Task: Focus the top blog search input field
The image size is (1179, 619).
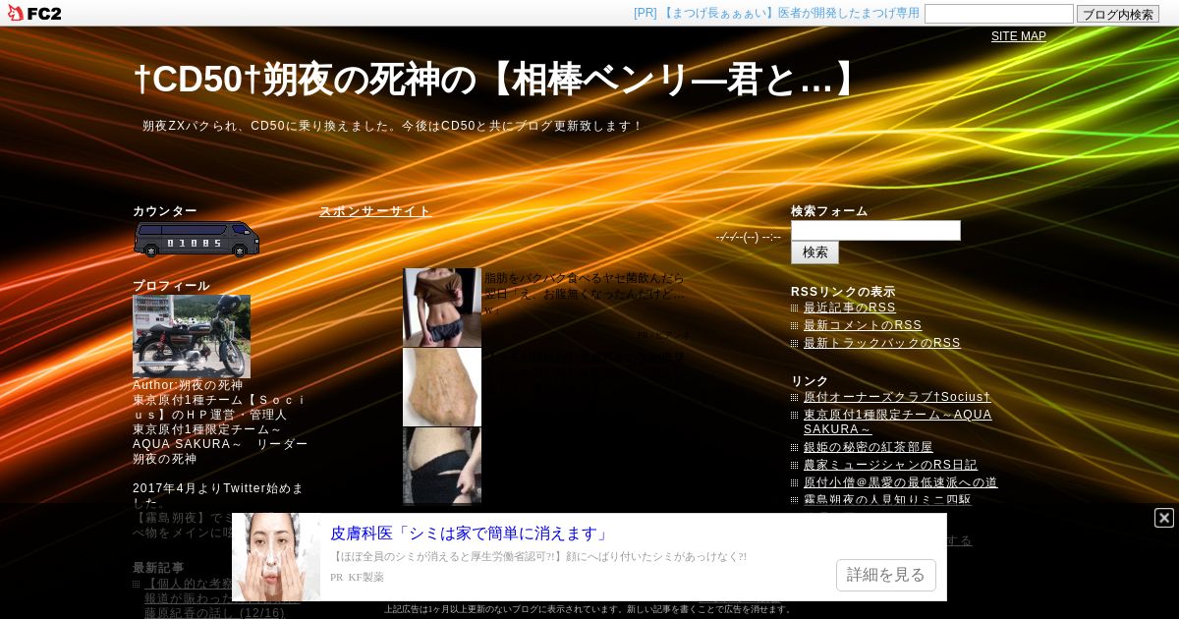Action: [999, 14]
